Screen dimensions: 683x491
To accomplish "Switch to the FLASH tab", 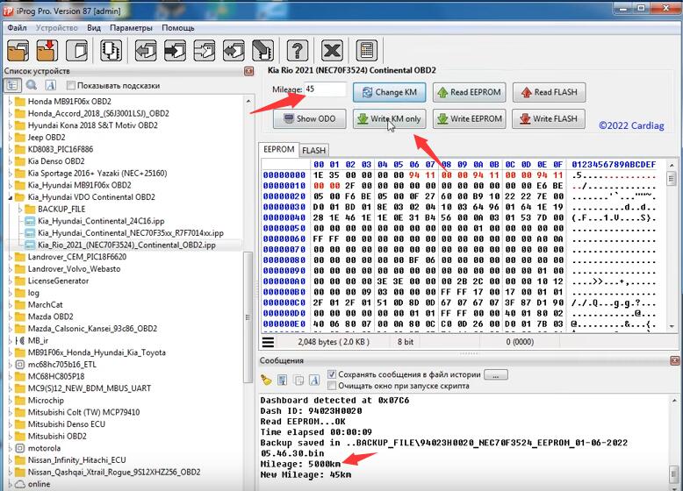I will coord(314,151).
